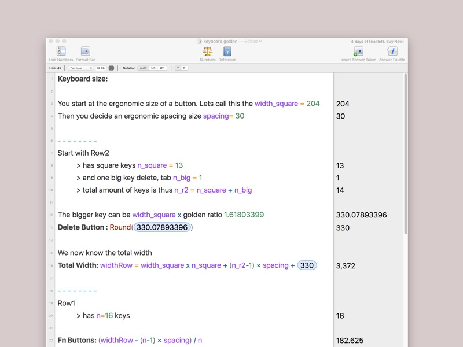Click the Start with Row2 line
Viewport: 463px width, 347px height.
(x=83, y=153)
